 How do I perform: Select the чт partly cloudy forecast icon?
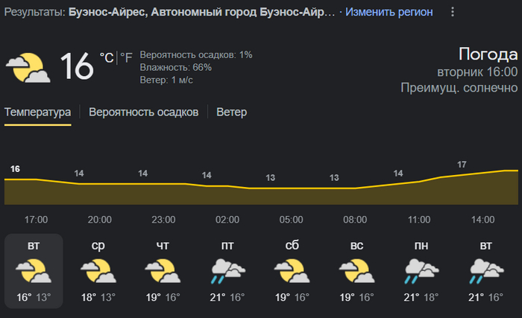(x=162, y=271)
